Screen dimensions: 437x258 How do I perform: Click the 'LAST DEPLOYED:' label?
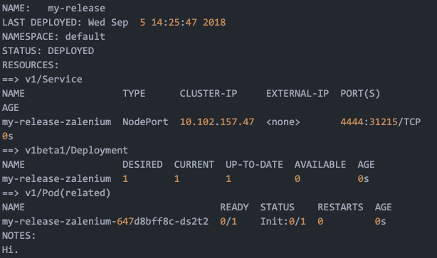click(42, 22)
